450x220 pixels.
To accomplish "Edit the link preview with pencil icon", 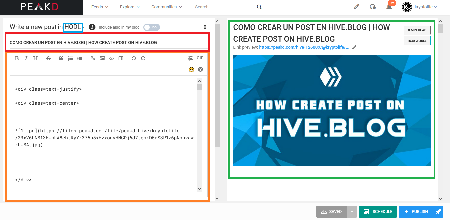I will point(354,47).
